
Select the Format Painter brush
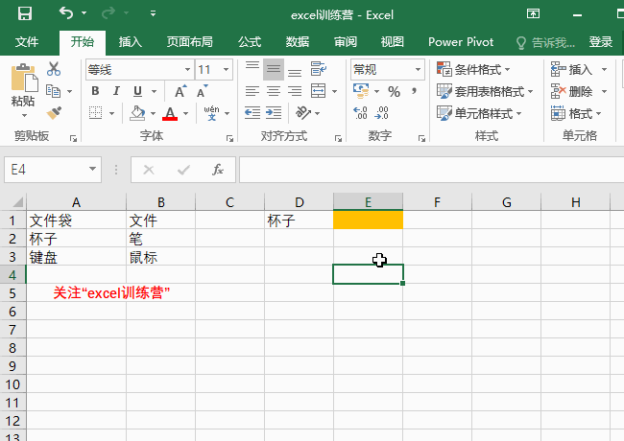pos(54,112)
